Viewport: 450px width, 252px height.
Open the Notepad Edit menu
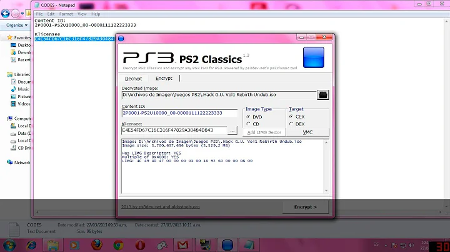(x=51, y=14)
